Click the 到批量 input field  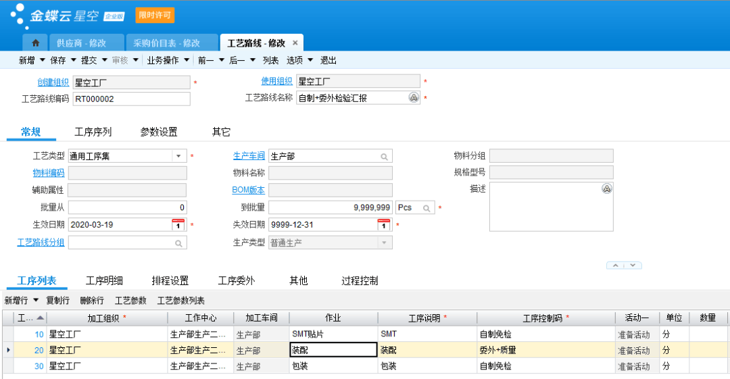[331, 207]
